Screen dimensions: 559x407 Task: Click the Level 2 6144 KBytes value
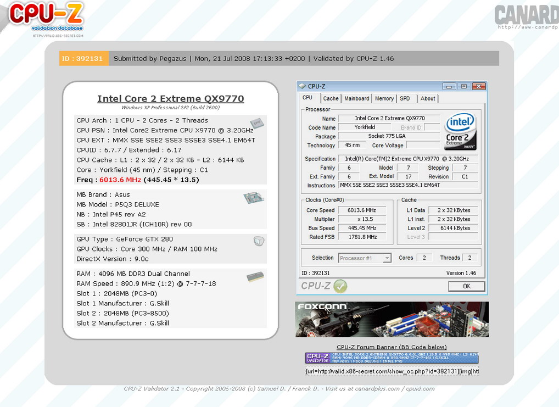click(x=453, y=228)
